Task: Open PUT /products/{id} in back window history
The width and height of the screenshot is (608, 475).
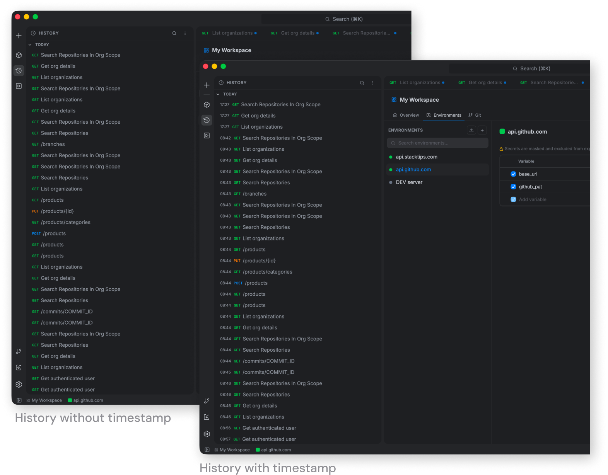Action: point(110,211)
